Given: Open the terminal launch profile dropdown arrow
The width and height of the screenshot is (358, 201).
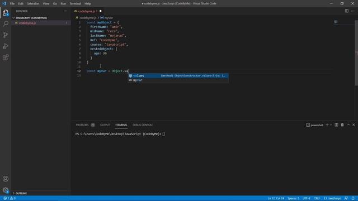Looking at the screenshot, I should pyautogui.click(x=331, y=125).
